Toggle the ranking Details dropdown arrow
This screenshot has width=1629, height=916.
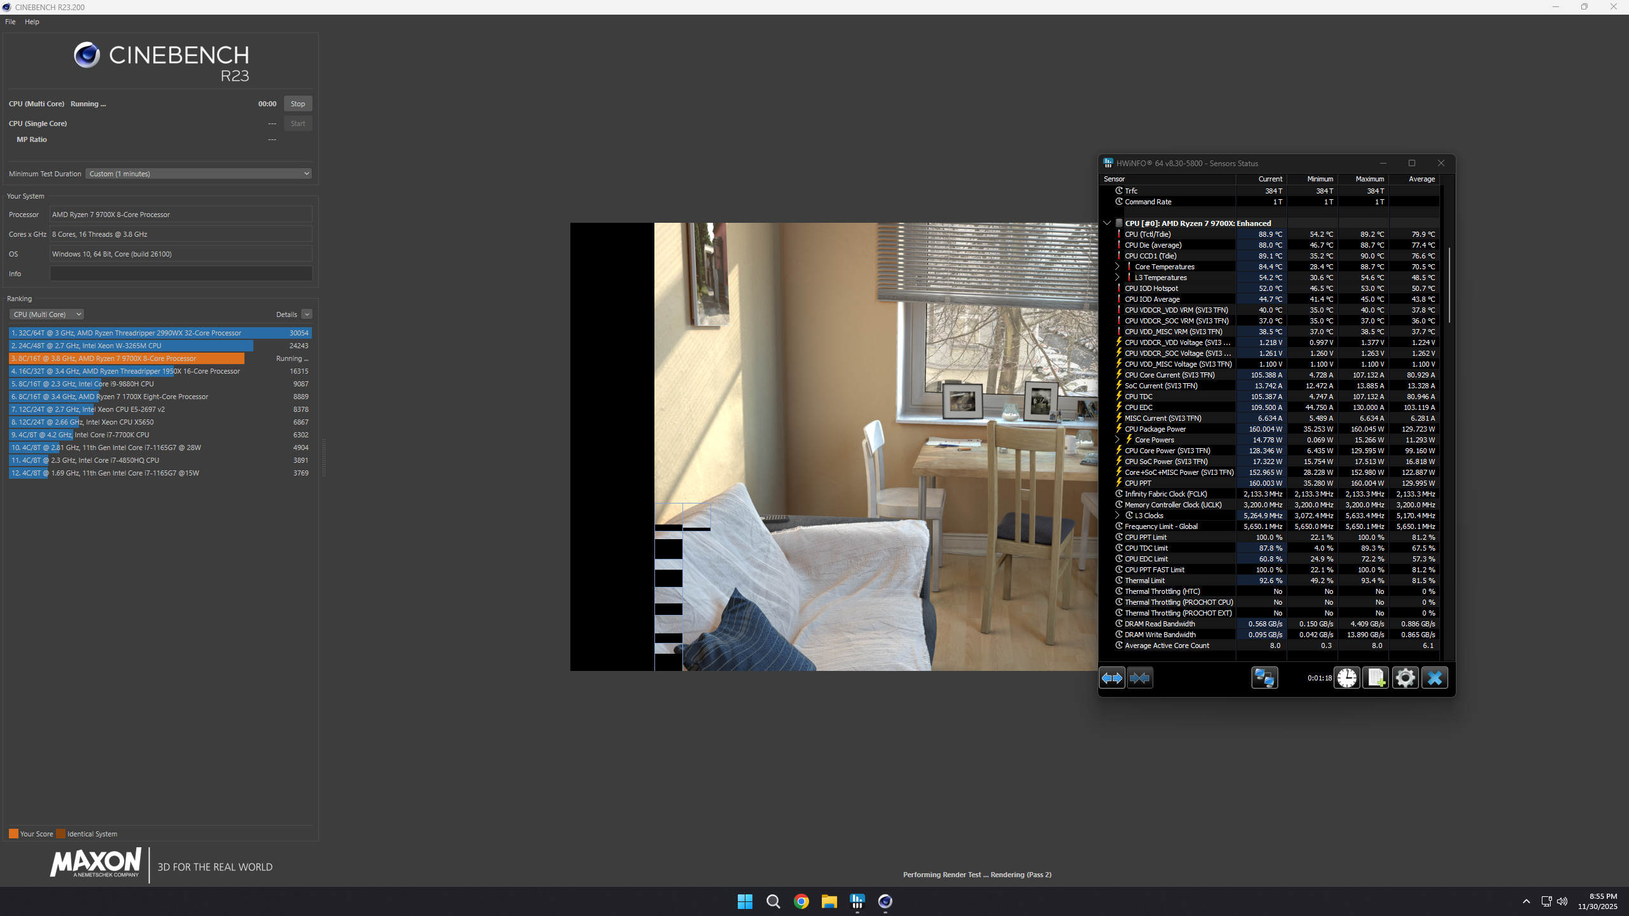(x=307, y=314)
